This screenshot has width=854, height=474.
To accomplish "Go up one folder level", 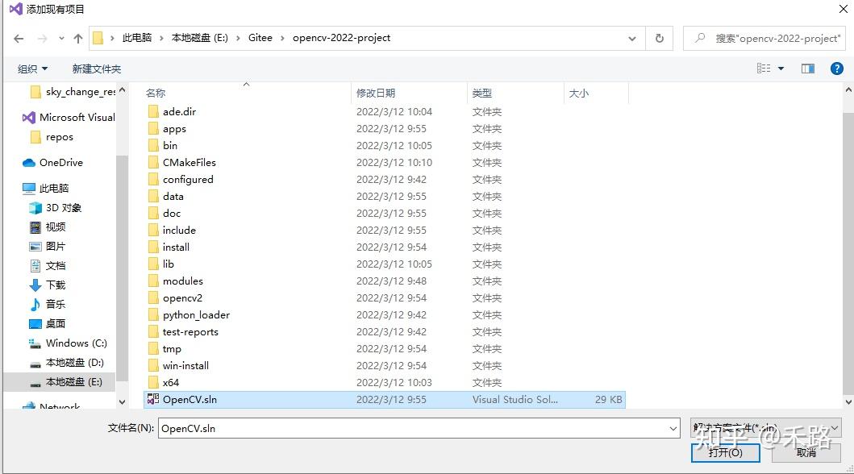I will tap(77, 37).
